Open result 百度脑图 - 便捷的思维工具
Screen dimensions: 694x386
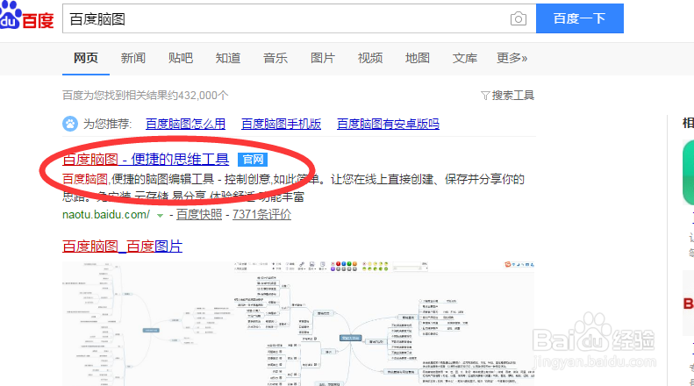pyautogui.click(x=146, y=160)
